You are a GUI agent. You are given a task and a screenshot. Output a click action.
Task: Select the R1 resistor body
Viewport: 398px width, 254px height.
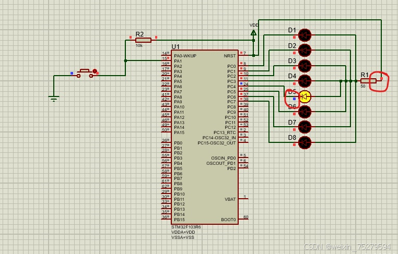368,81
